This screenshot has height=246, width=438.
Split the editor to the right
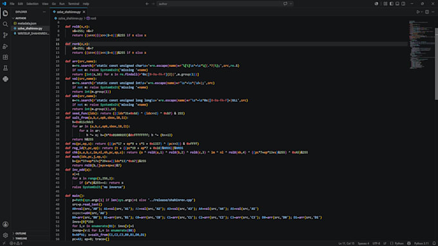[x=427, y=12]
